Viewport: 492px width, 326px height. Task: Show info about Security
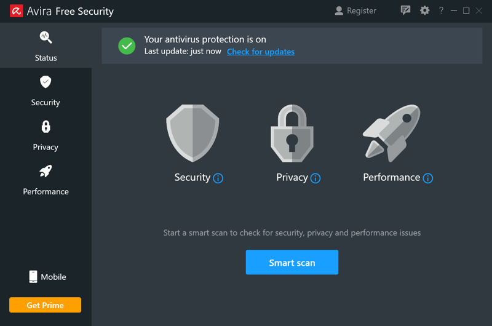point(218,178)
